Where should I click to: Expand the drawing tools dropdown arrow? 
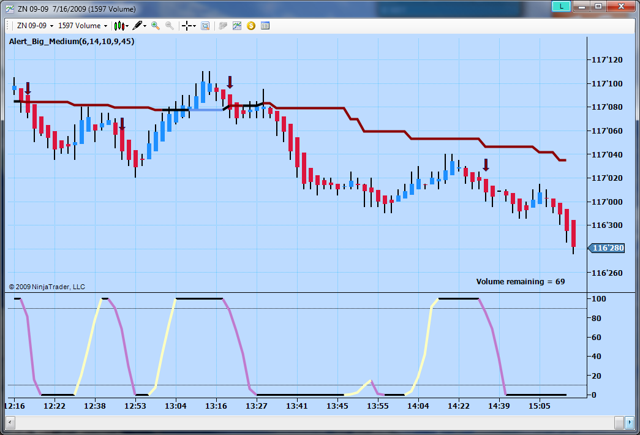click(x=145, y=26)
